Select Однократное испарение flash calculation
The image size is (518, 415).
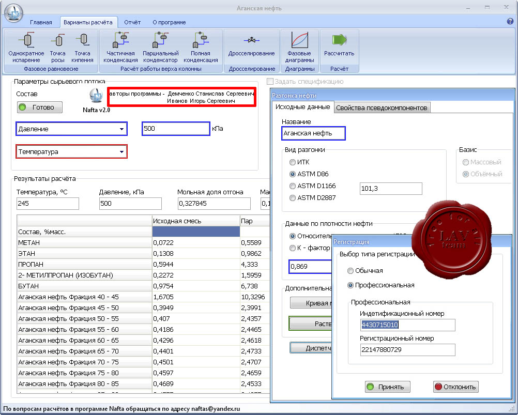coord(26,47)
